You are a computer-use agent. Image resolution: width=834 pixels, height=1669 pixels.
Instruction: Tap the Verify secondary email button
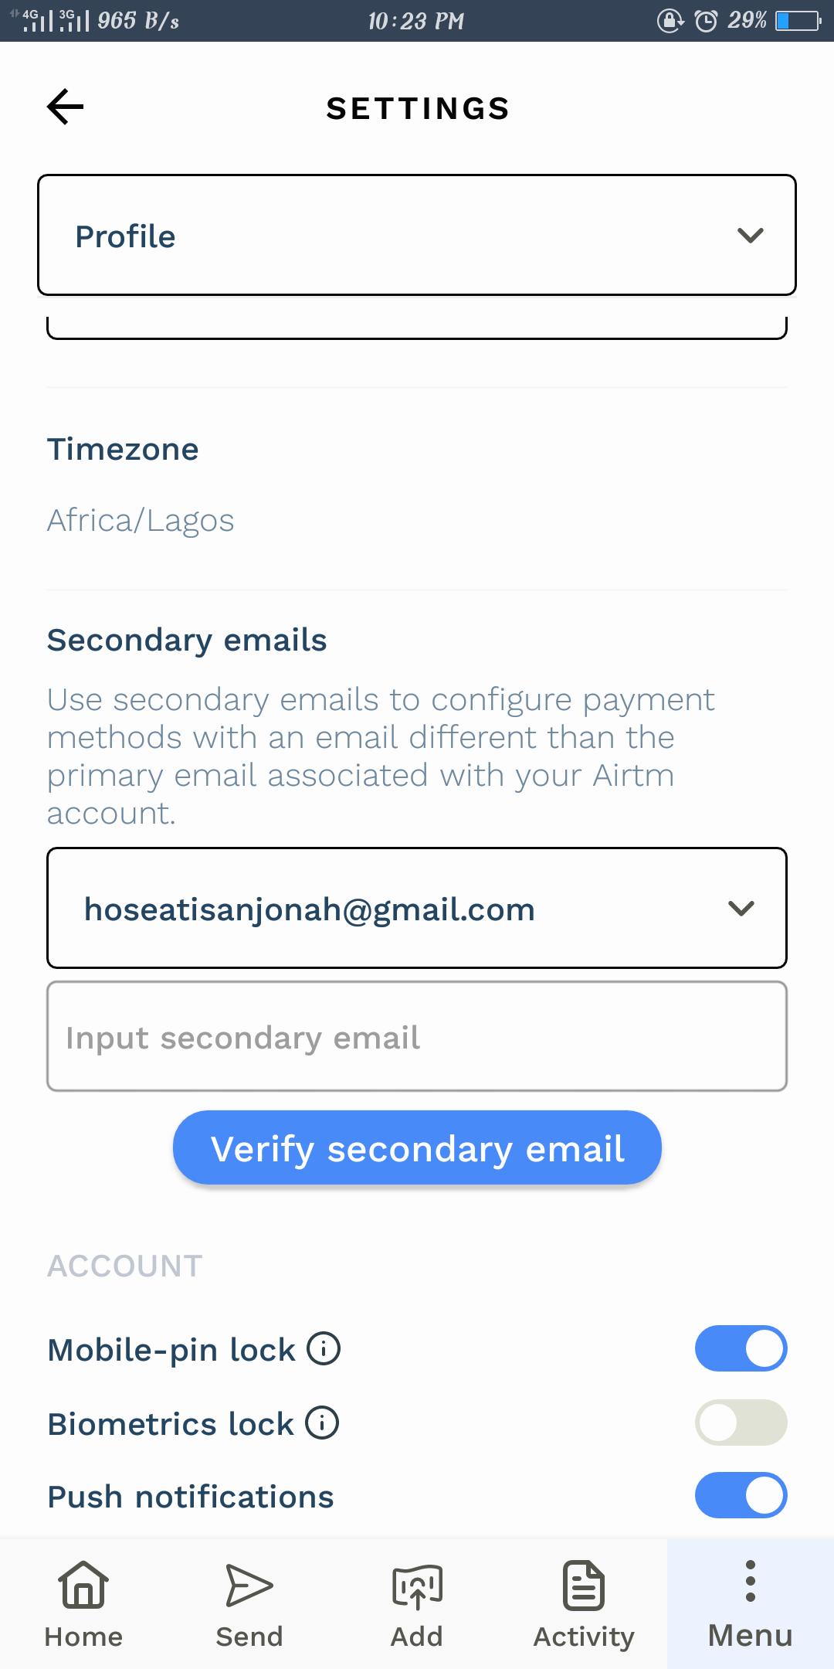click(417, 1147)
